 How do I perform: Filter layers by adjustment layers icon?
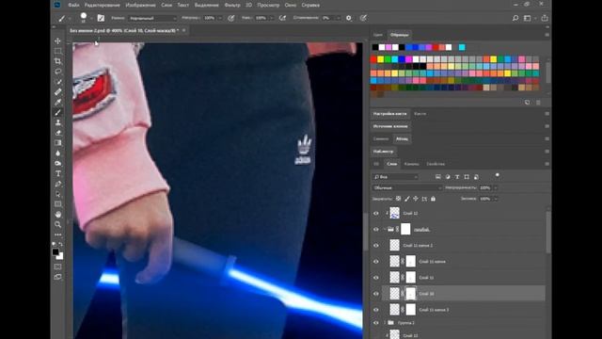click(448, 177)
